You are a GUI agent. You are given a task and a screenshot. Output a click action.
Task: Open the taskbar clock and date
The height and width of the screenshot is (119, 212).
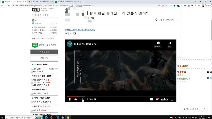point(202,117)
